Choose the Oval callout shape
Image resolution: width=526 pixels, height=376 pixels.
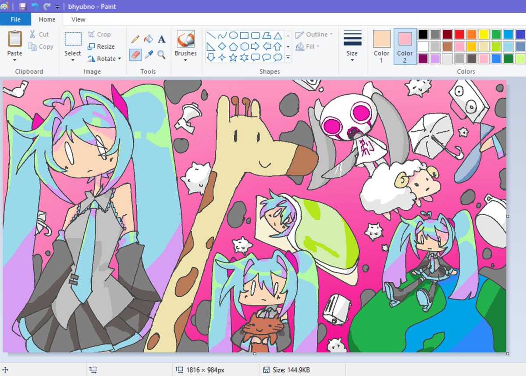click(x=267, y=57)
